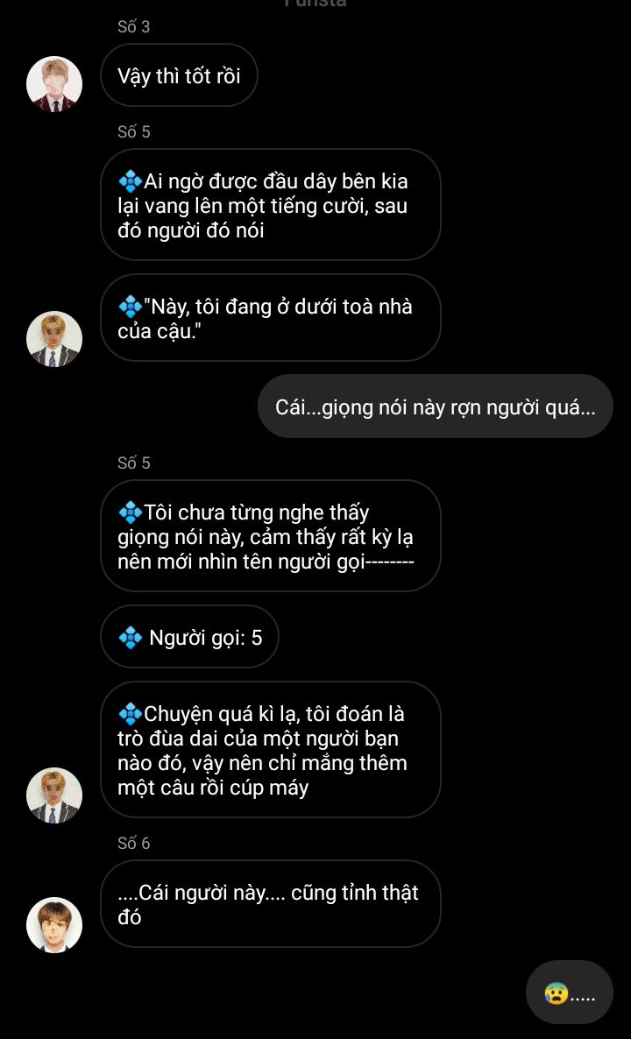Open Số 6's profile avatar
Screen dimensions: 631x1039
[x=54, y=924]
